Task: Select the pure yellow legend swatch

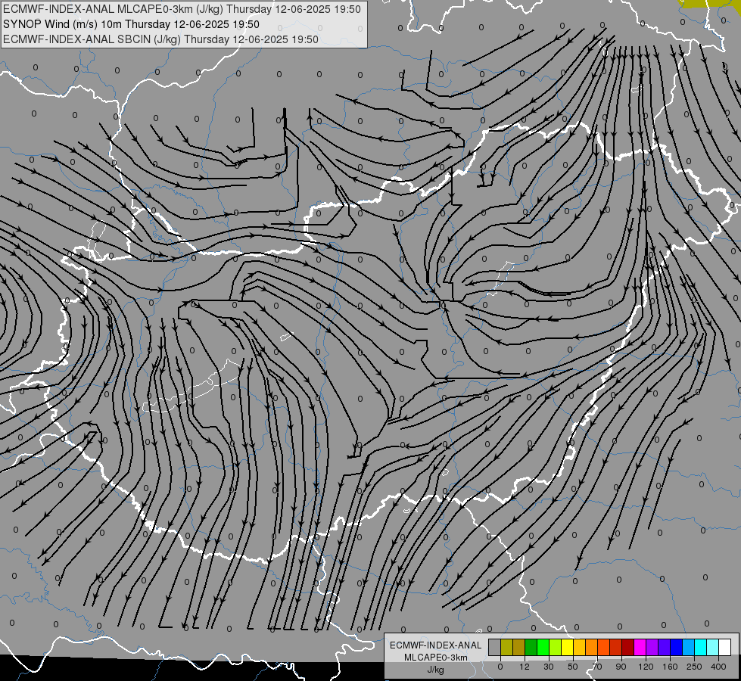Action: point(568,647)
